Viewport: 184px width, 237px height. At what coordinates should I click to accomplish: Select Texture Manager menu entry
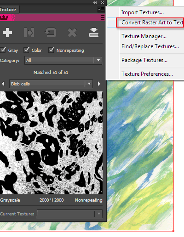144,36
